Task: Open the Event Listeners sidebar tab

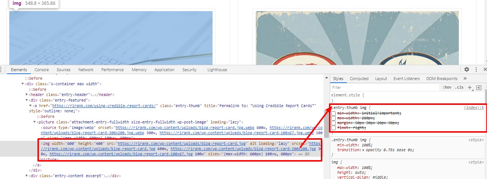Action: [x=407, y=79]
